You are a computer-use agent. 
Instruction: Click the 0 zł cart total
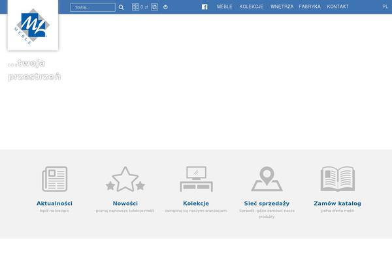[144, 7]
